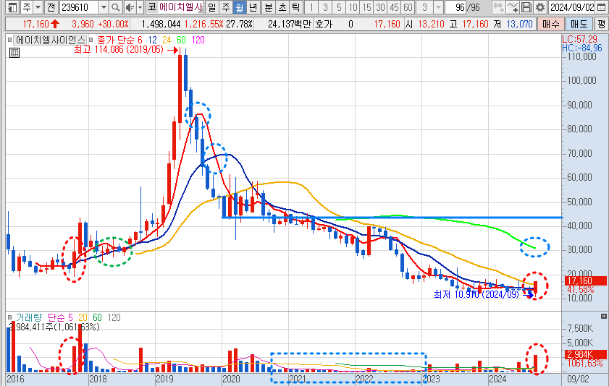
Task: Select the 45 interval preset
Action: 394,7
